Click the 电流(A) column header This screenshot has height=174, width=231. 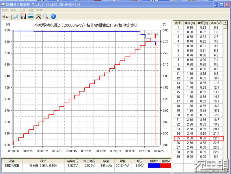190,23
